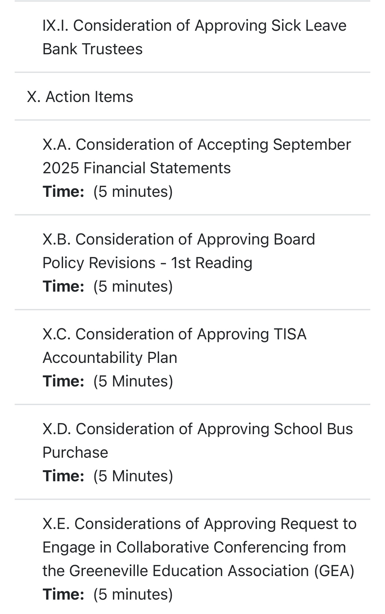The height and width of the screenshot is (614, 385).
Task: Tap the (5 minutes) duration for item X.A
Action: coord(133,191)
